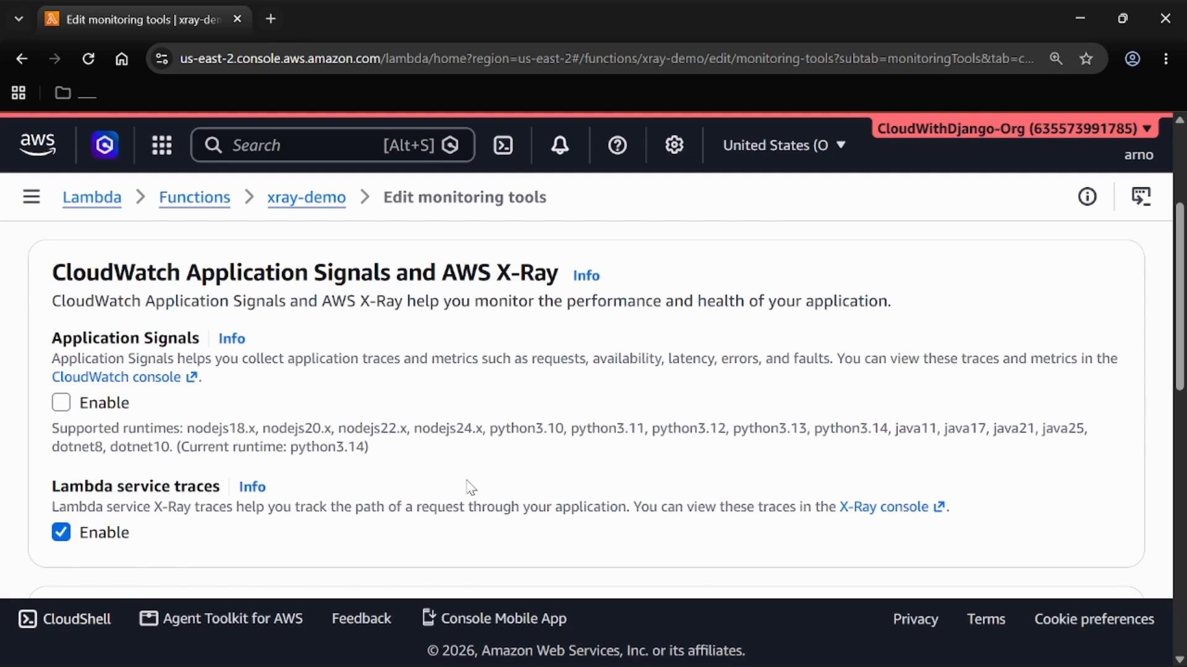1187x667 pixels.
Task: Open the bookmarks folder icon
Action: (x=62, y=93)
